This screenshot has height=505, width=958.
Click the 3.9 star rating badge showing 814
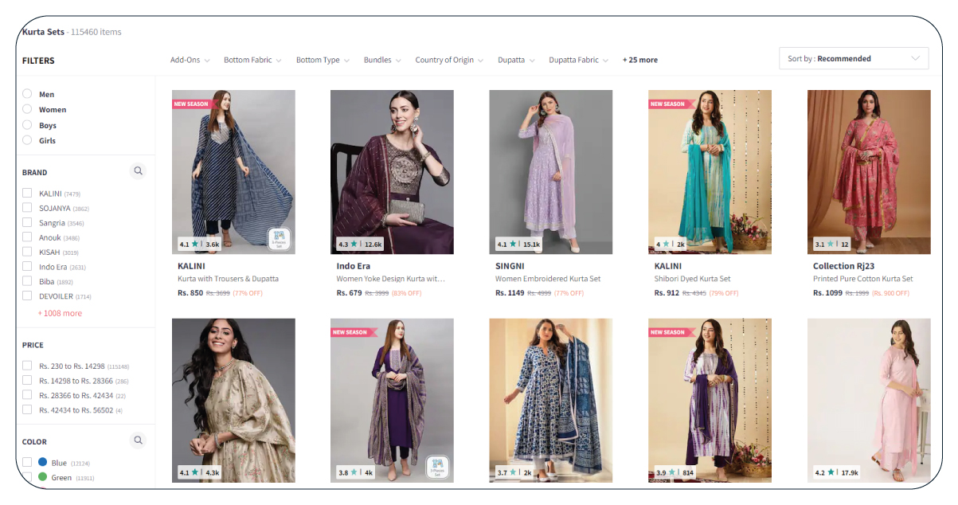[x=675, y=472]
